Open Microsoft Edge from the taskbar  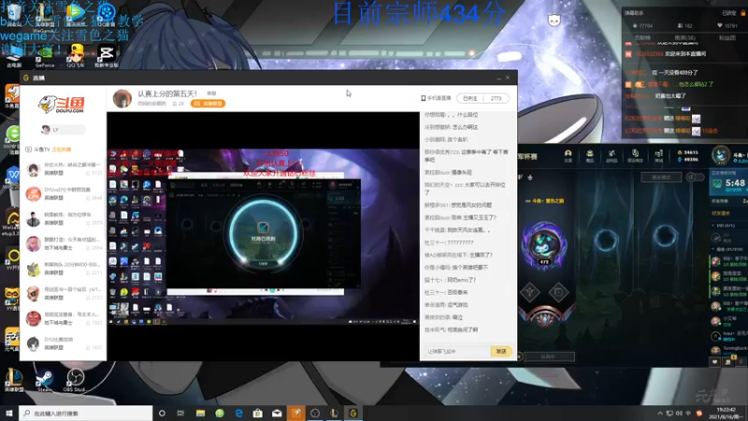238,413
